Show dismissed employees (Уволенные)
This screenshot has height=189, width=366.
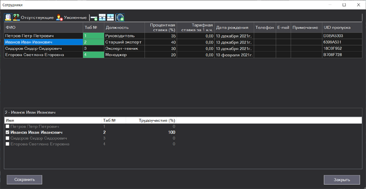click(71, 17)
